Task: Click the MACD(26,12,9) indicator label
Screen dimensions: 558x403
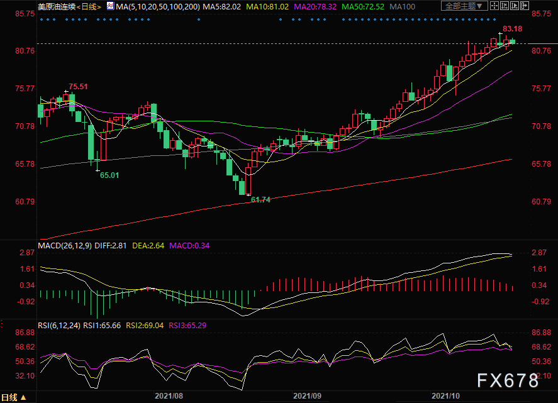Action: (65, 245)
